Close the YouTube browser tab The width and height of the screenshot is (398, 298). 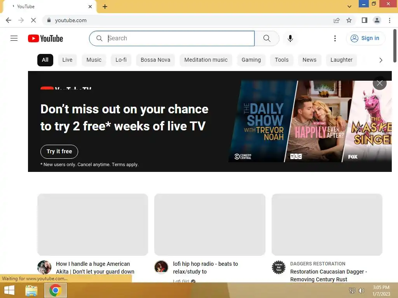(x=90, y=7)
